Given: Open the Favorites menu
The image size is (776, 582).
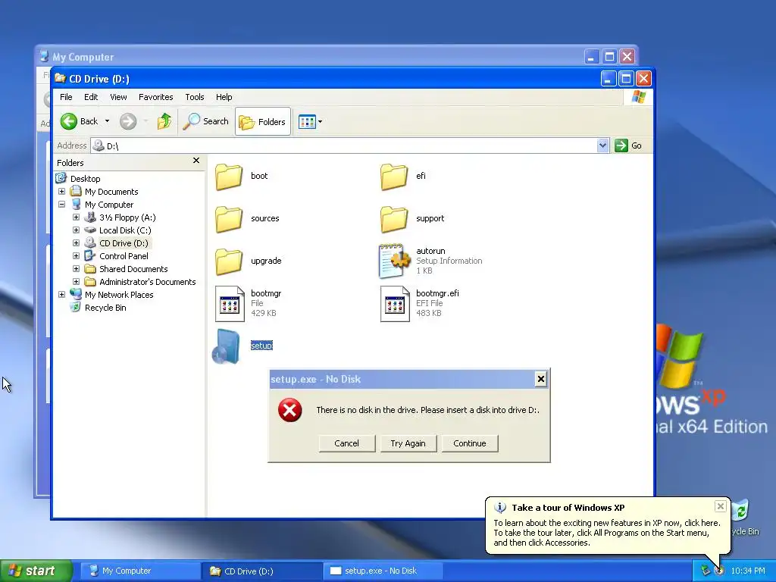Looking at the screenshot, I should click(x=156, y=97).
